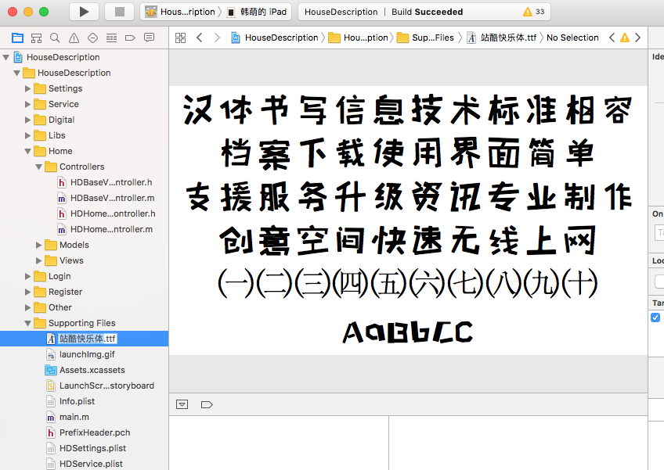Image resolution: width=664 pixels, height=470 pixels.
Task: Go back with the jump bar arrow
Action: (x=200, y=38)
